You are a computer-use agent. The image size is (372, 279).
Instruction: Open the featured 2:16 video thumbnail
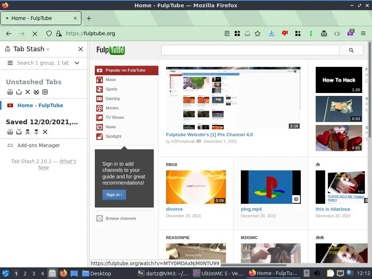pyautogui.click(x=233, y=98)
